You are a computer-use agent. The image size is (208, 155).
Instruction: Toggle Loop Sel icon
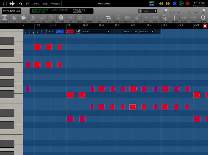point(165,19)
